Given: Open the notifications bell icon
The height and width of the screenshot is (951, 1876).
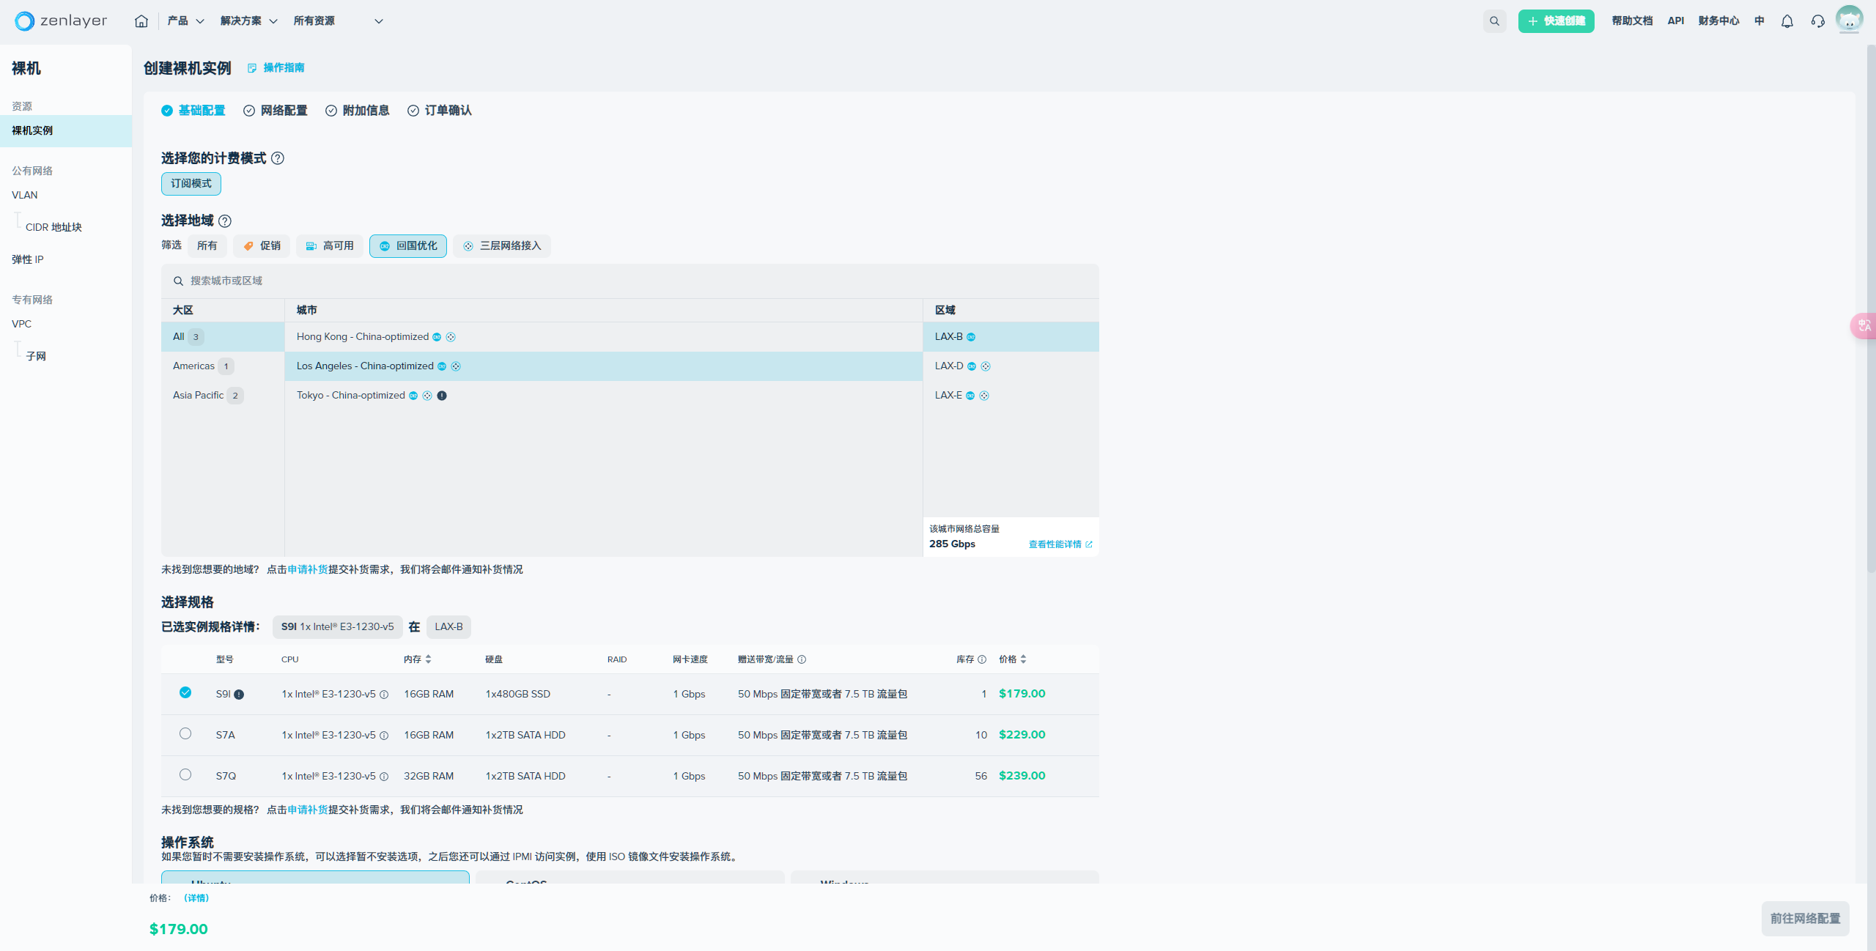Looking at the screenshot, I should click(x=1787, y=21).
